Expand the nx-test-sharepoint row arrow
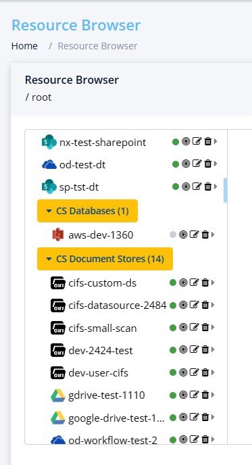Viewport: 252px width, 465px height. coord(216,141)
